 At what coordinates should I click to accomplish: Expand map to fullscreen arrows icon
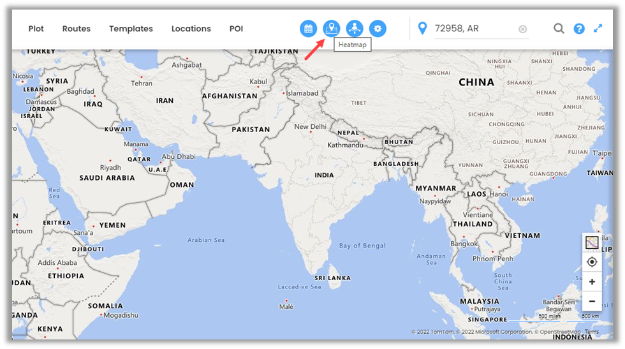(x=598, y=28)
